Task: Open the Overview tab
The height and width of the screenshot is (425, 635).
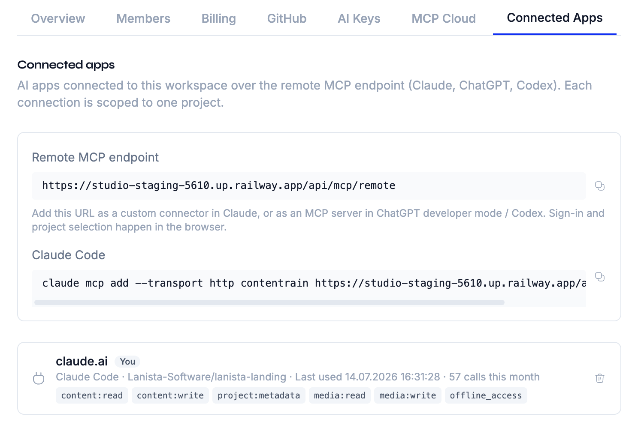Action: click(58, 18)
